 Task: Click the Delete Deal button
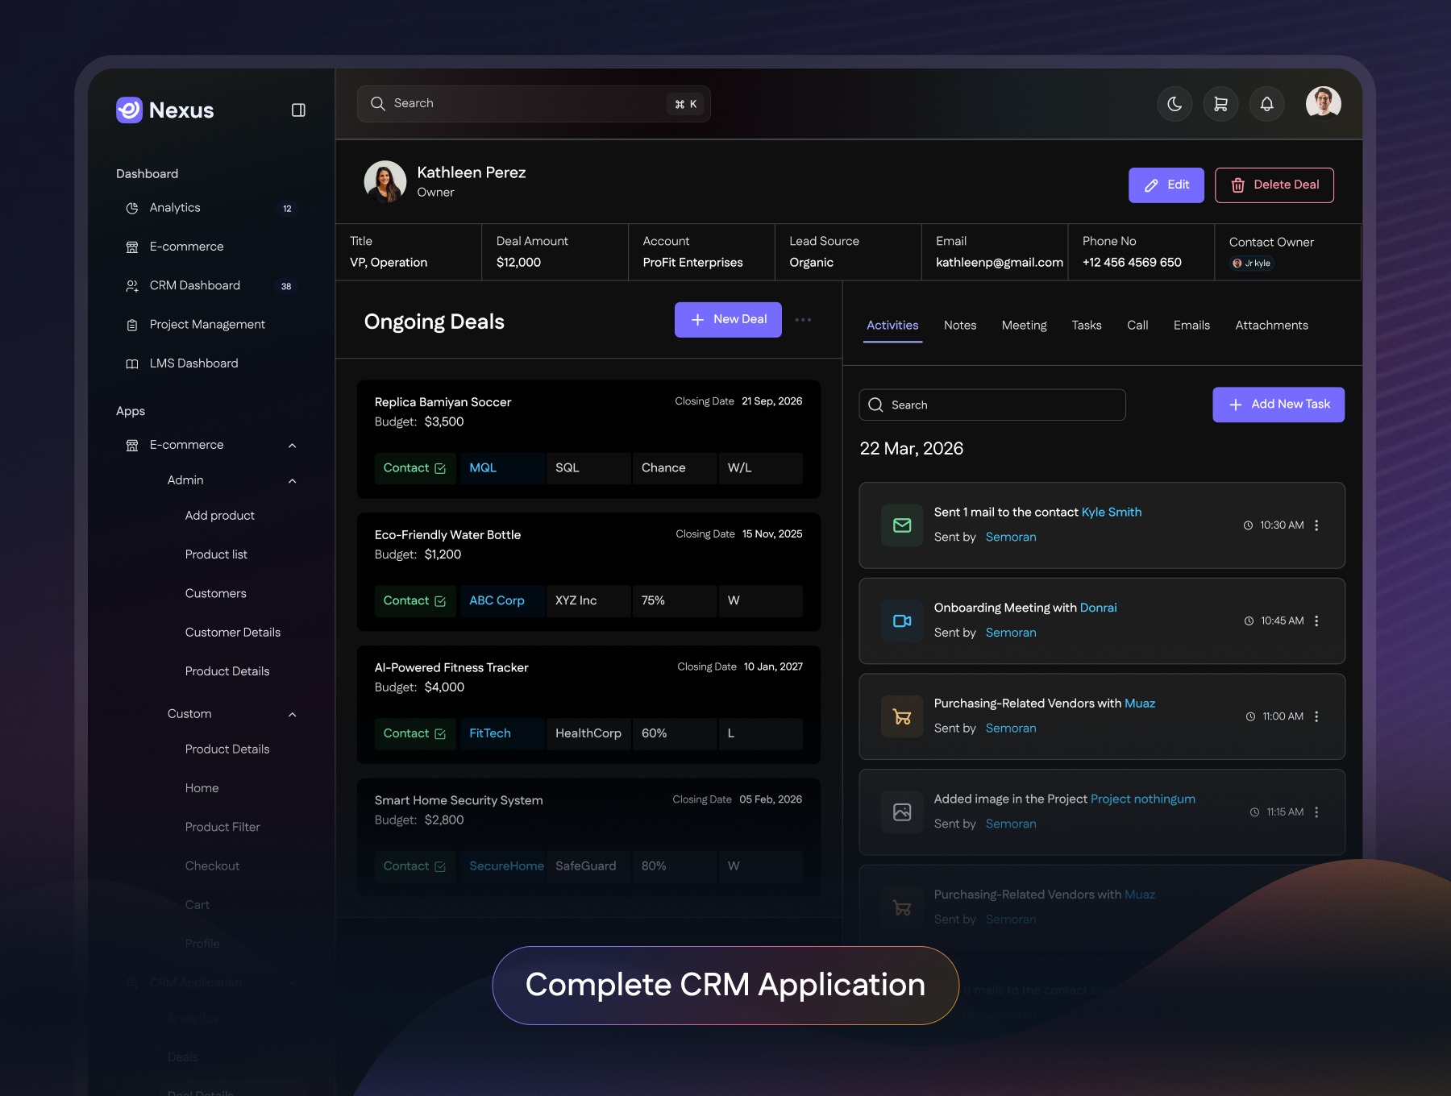(1274, 185)
